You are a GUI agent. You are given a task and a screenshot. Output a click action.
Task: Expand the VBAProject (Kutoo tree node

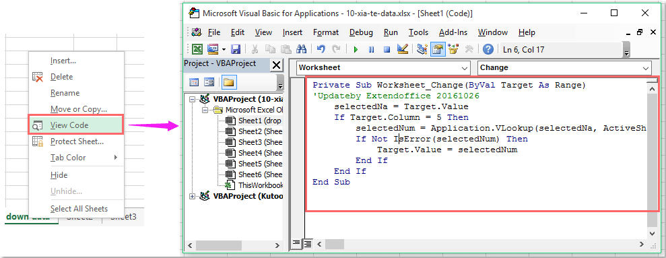pos(193,196)
